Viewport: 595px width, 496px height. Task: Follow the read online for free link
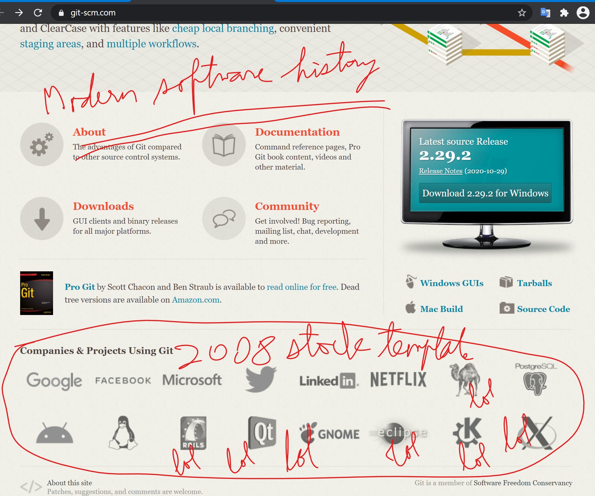(x=302, y=287)
